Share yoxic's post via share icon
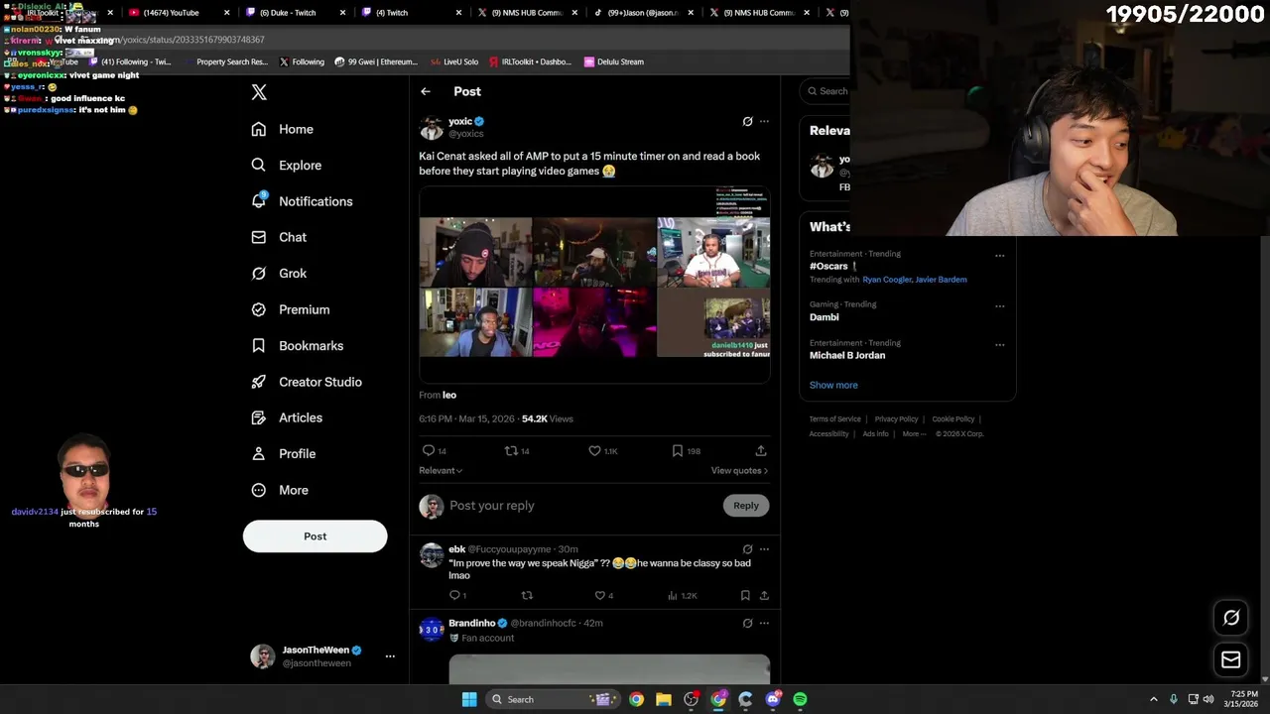The image size is (1270, 714). (761, 450)
